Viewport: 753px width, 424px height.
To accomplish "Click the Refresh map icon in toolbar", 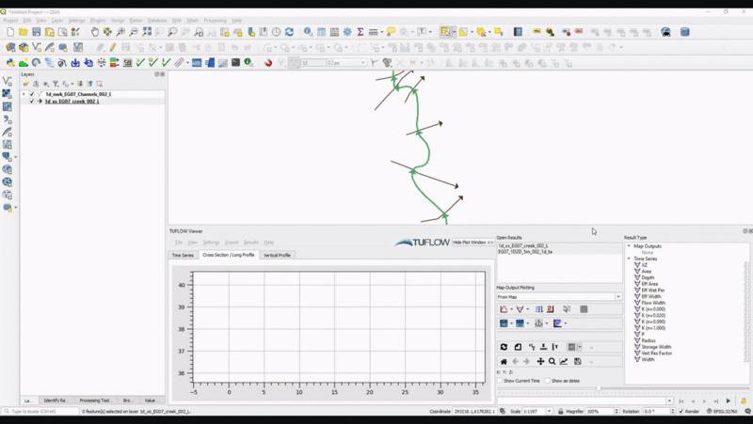I will 289,32.
